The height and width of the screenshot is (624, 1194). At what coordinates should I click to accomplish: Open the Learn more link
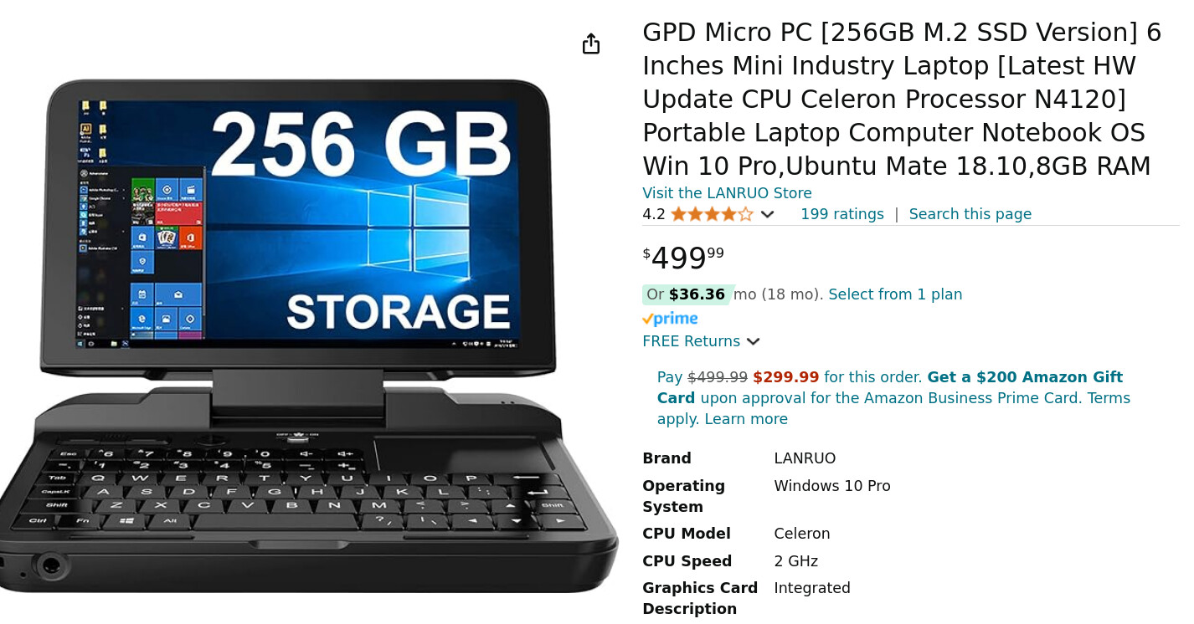click(746, 419)
